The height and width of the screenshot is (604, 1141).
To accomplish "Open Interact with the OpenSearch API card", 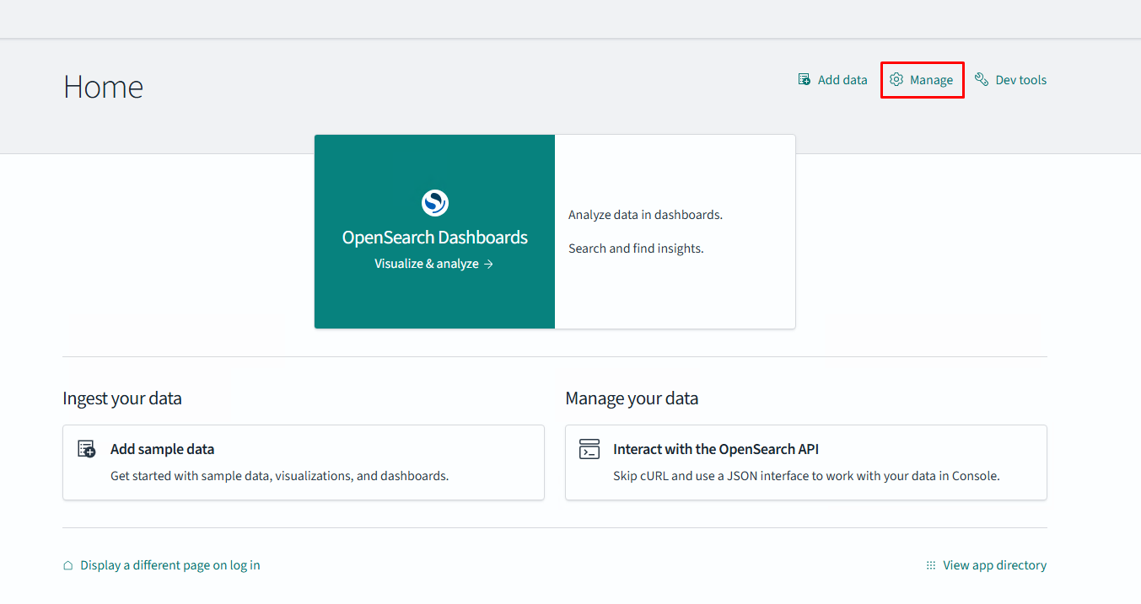I will (x=716, y=449).
